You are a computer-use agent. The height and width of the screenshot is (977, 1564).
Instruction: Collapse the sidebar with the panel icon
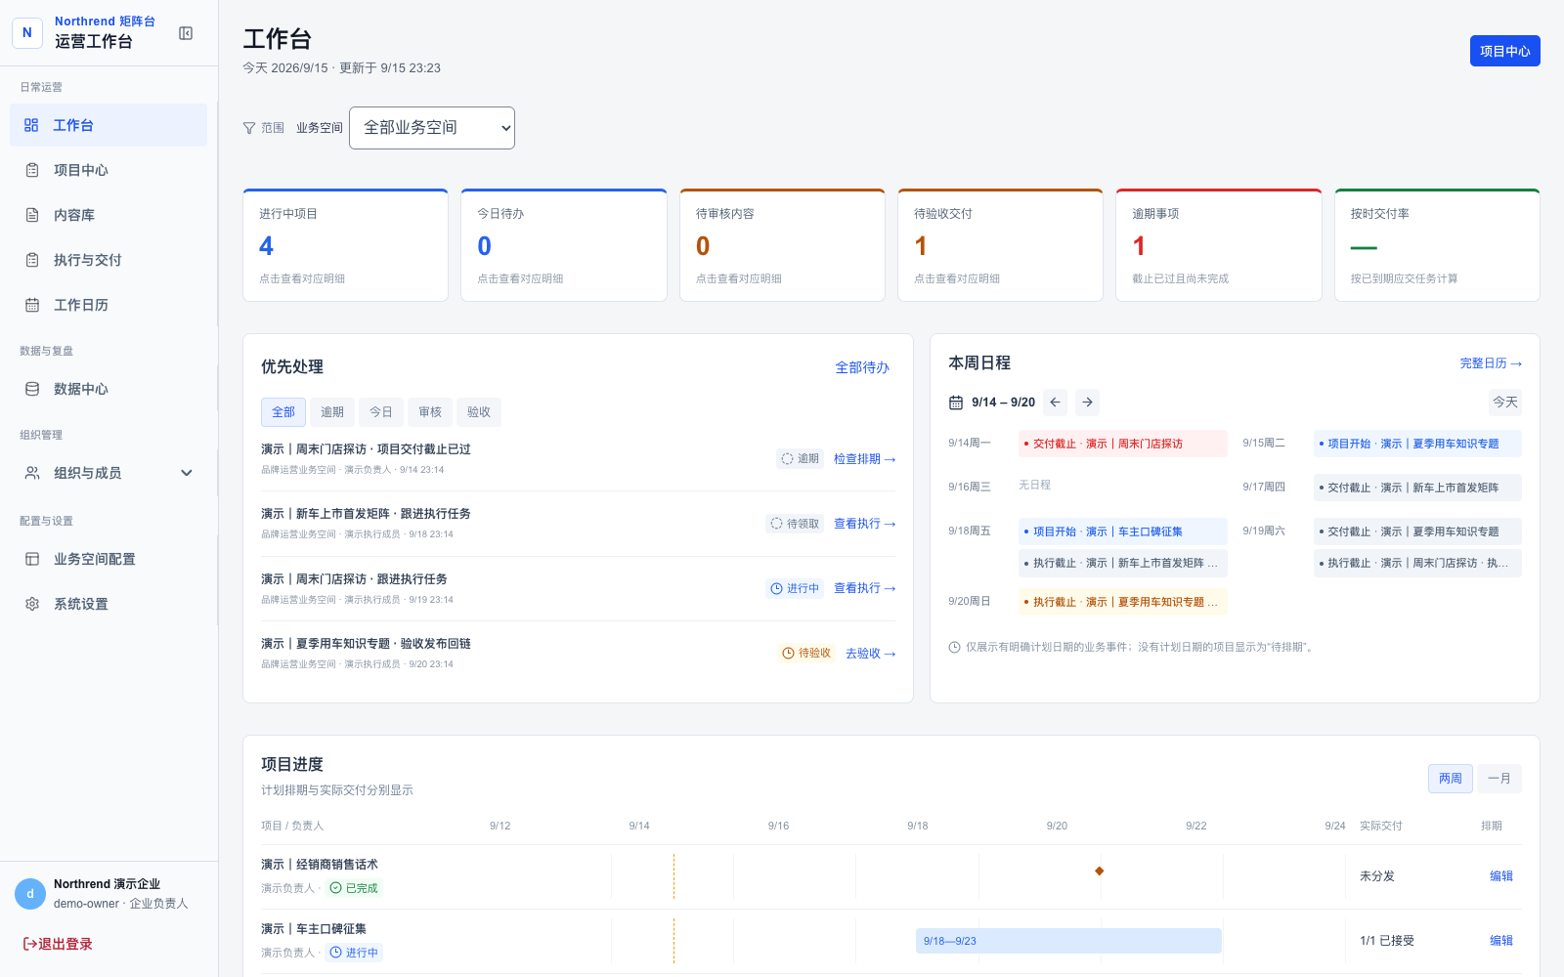coord(186,33)
